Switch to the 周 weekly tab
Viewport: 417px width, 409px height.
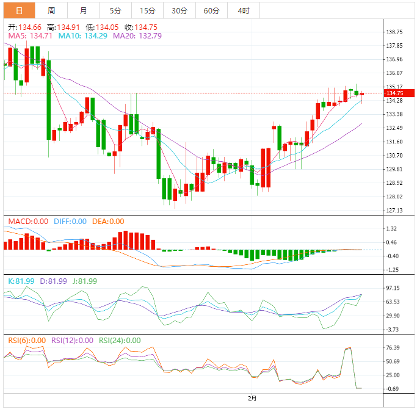pos(51,10)
